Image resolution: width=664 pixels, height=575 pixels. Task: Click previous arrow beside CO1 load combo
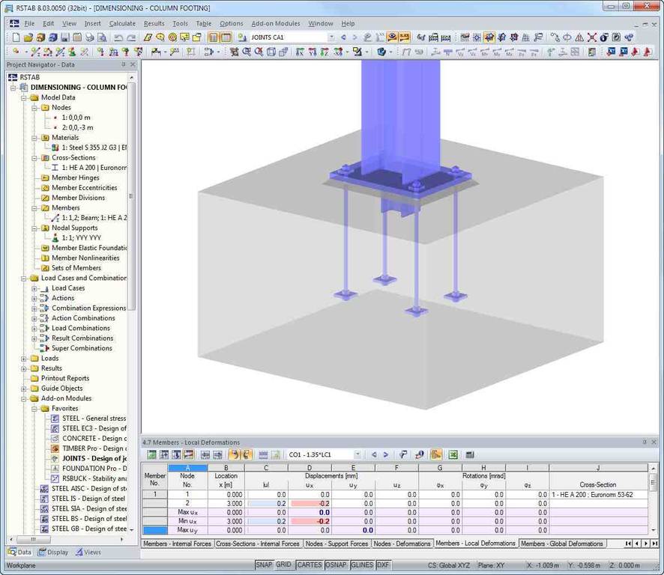click(374, 454)
